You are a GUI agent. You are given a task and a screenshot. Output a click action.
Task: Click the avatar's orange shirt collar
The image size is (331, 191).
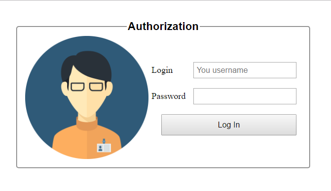(x=87, y=124)
